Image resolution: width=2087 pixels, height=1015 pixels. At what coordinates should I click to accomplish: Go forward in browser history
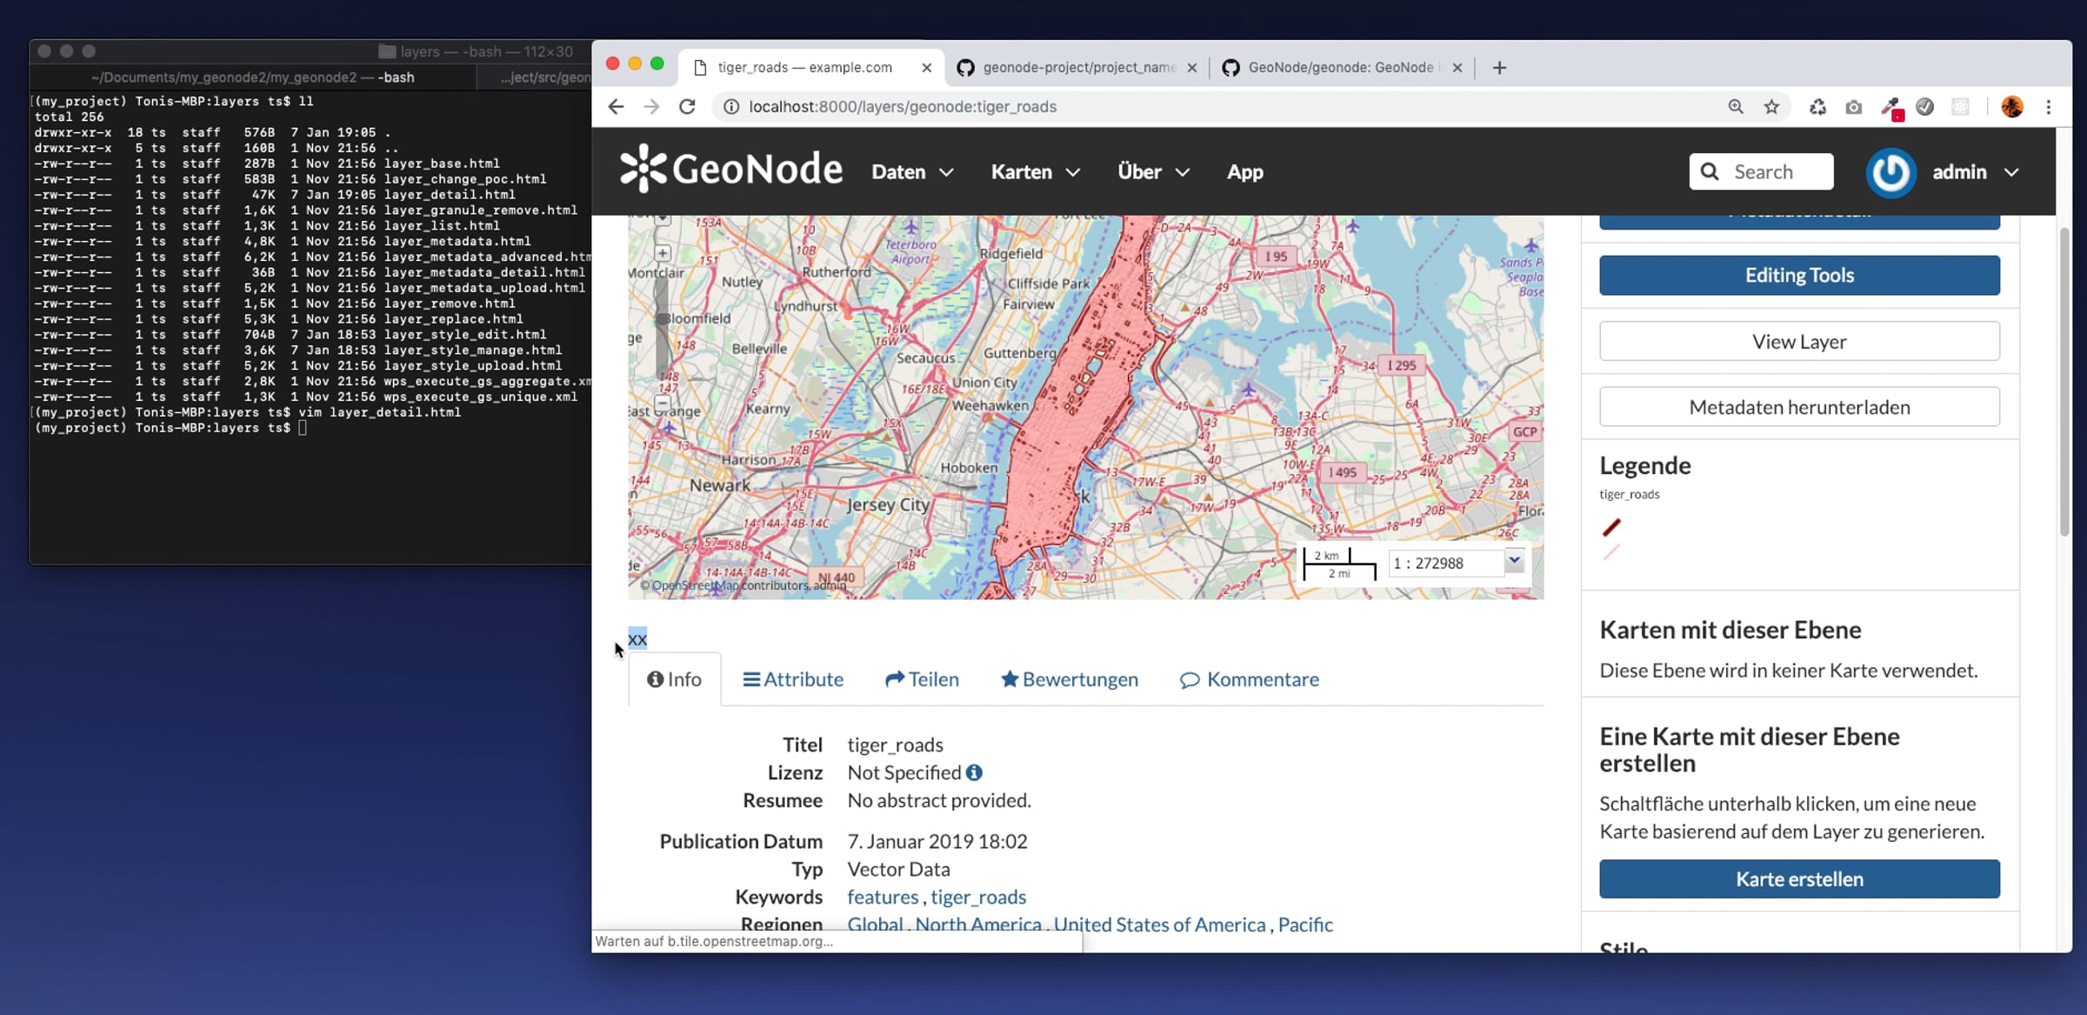point(651,107)
